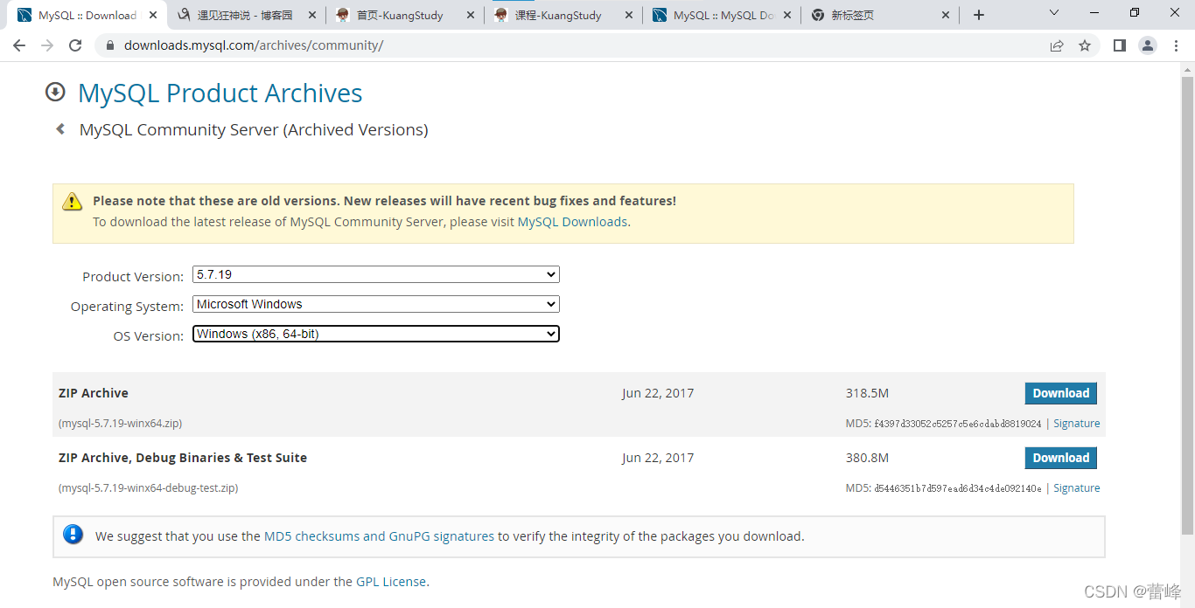This screenshot has width=1195, height=608.
Task: Click the (mysql-5.7.19-winx64-debug-test.zip) filename text
Action: pyautogui.click(x=148, y=488)
